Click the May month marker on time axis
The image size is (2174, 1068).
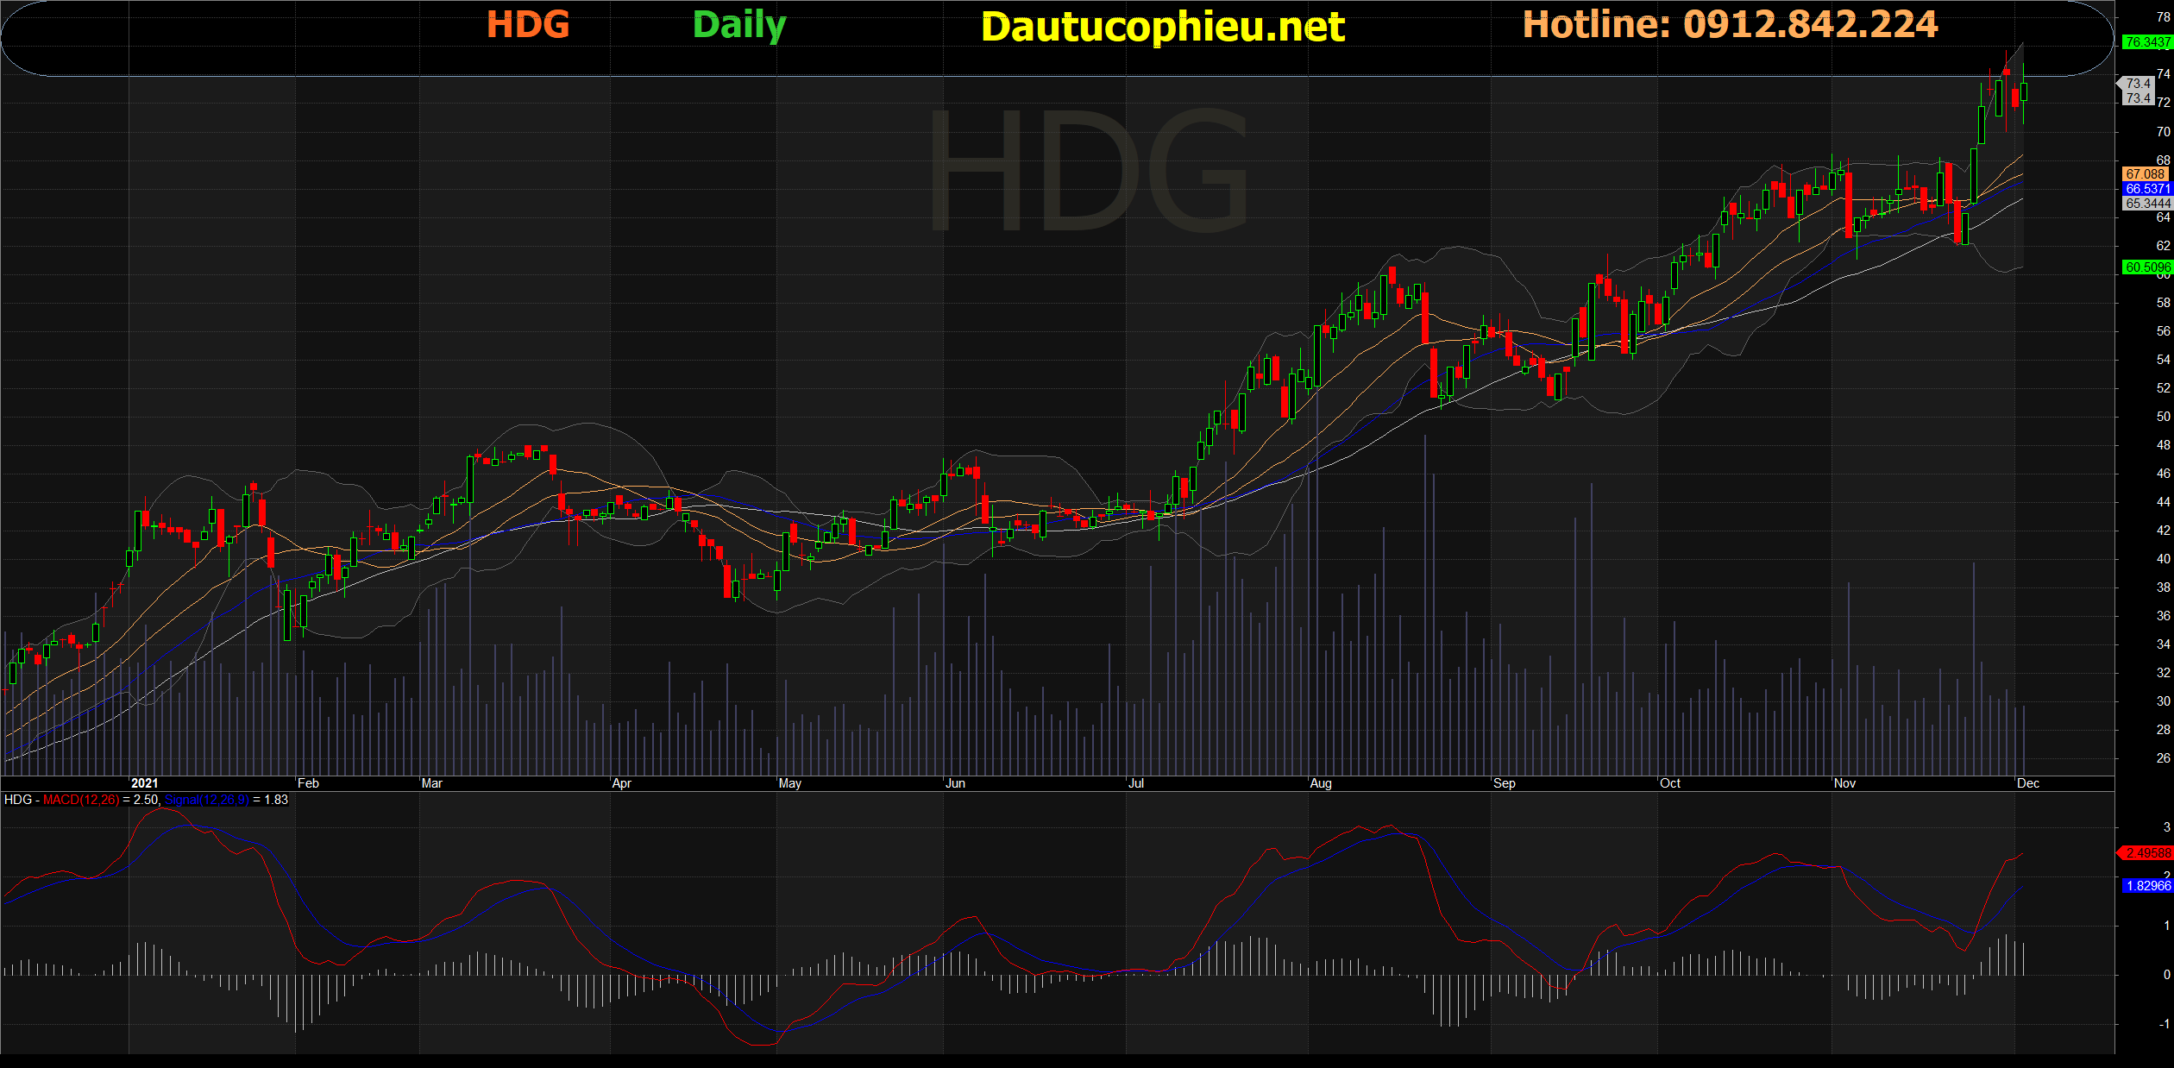pyautogui.click(x=789, y=783)
